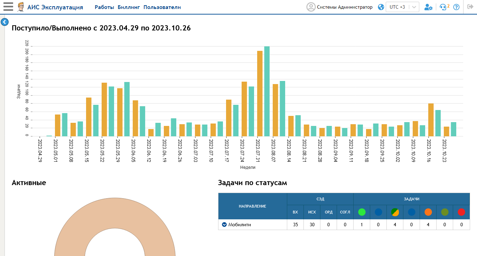Open the Работы menu
Image resolution: width=477 pixels, height=256 pixels.
point(104,7)
